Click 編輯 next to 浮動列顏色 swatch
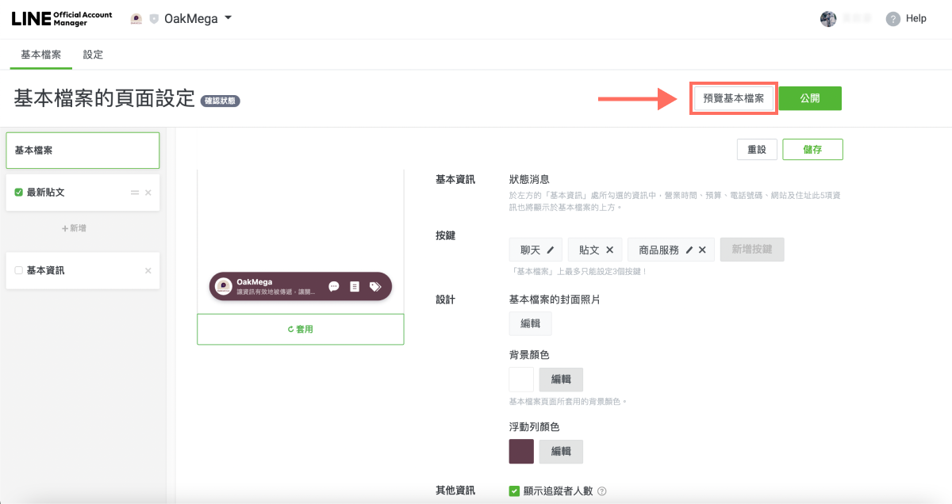952x504 pixels. [561, 451]
